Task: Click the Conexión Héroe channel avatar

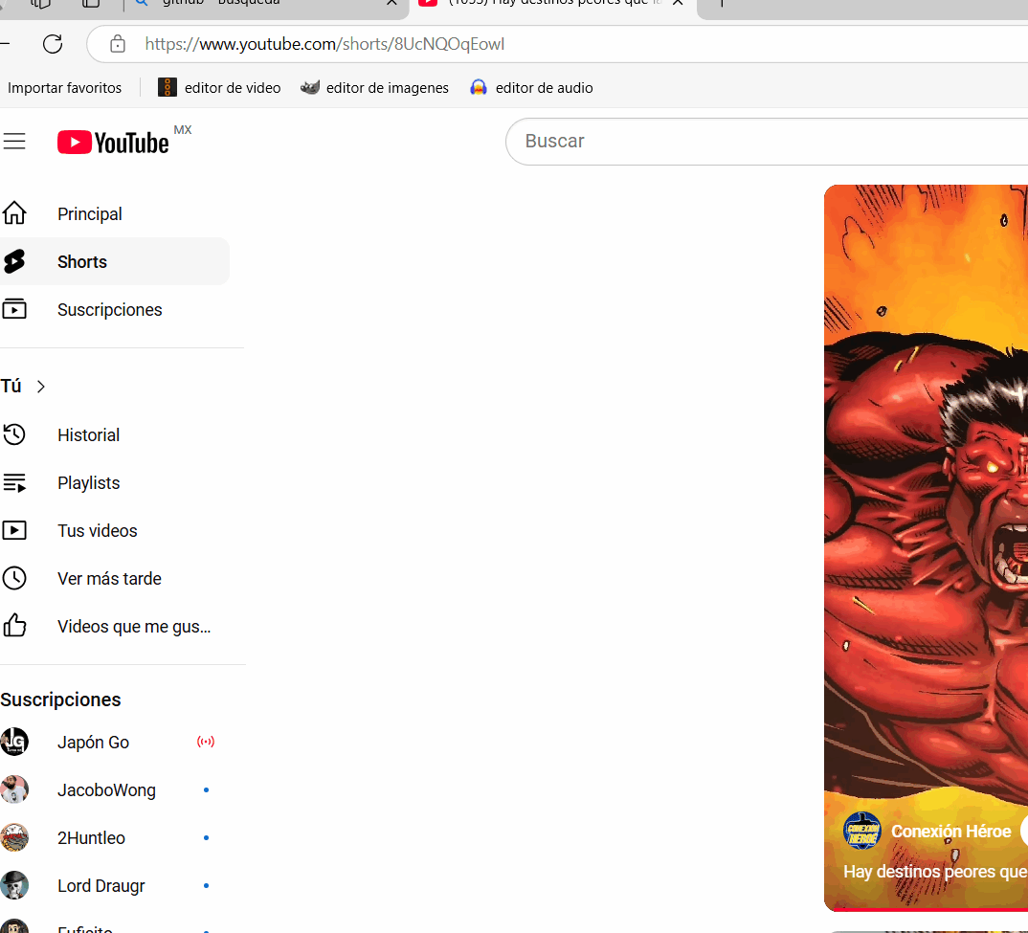Action: click(862, 831)
